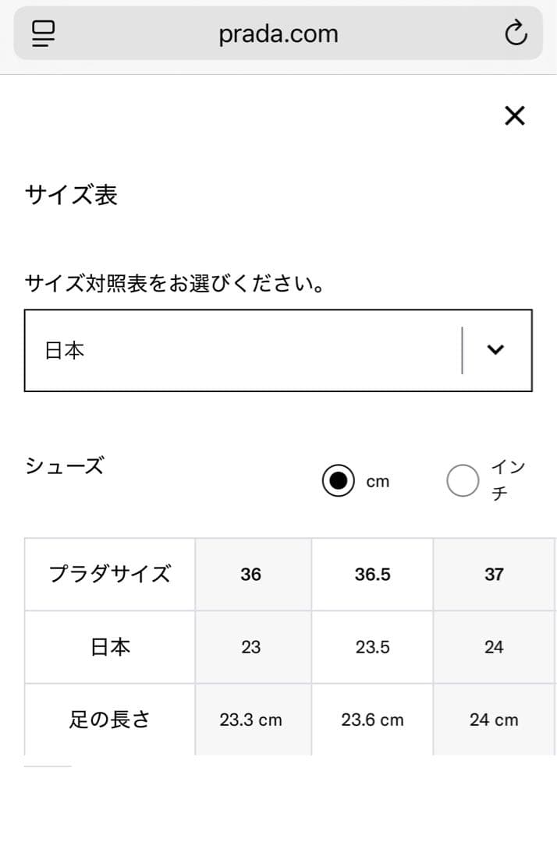Click the サイズ表 heading

tap(71, 194)
